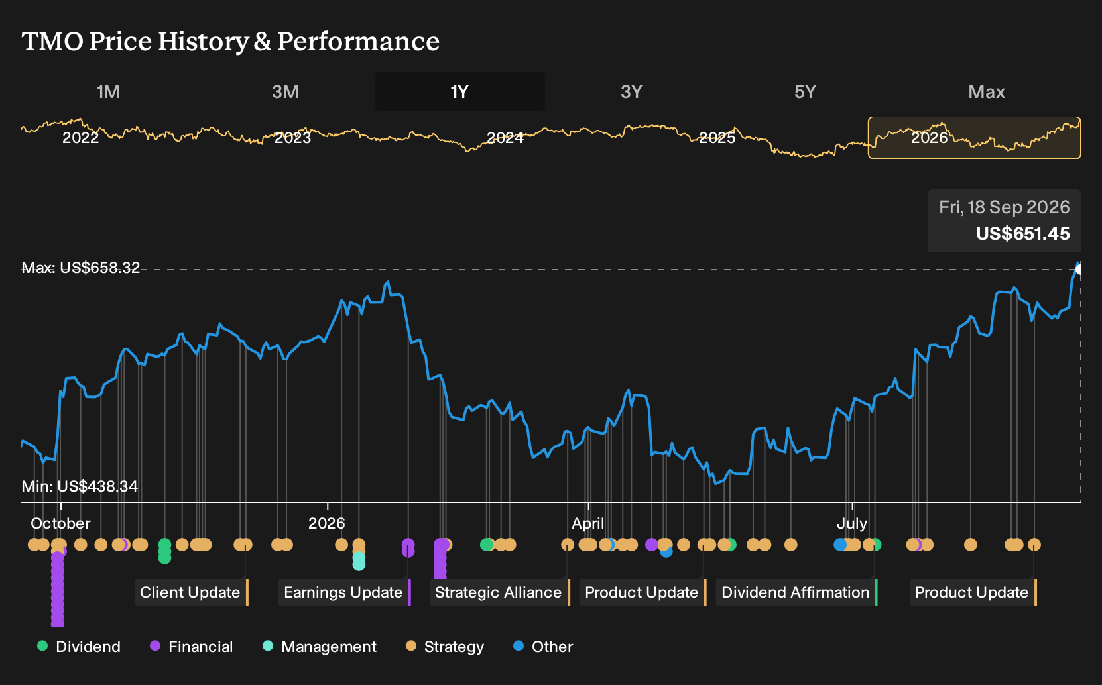Click the Min: US$438.34 label
The image size is (1102, 685).
pyautogui.click(x=80, y=486)
